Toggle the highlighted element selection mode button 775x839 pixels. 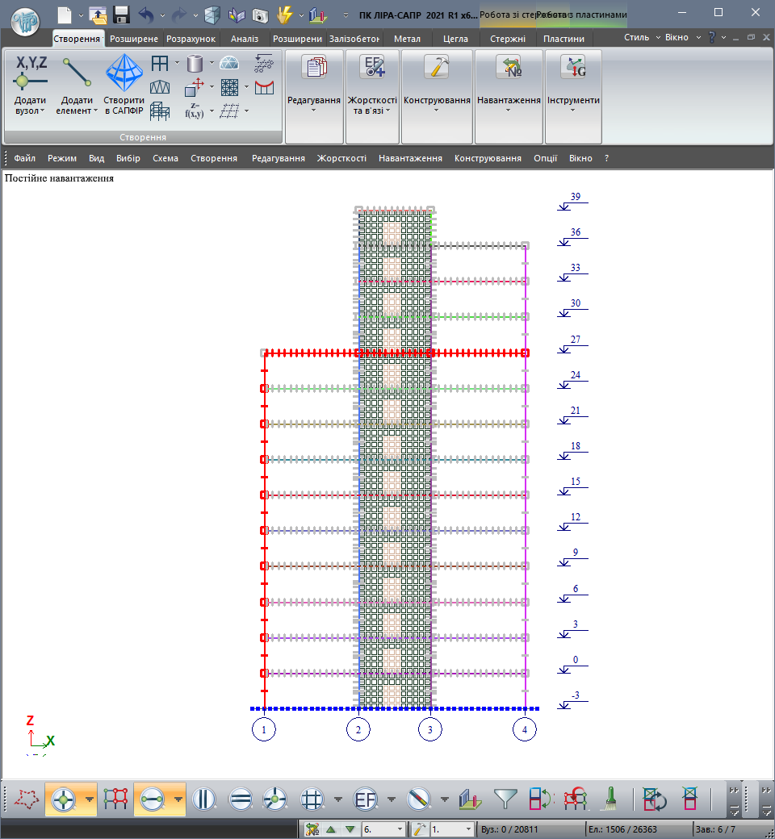click(151, 799)
